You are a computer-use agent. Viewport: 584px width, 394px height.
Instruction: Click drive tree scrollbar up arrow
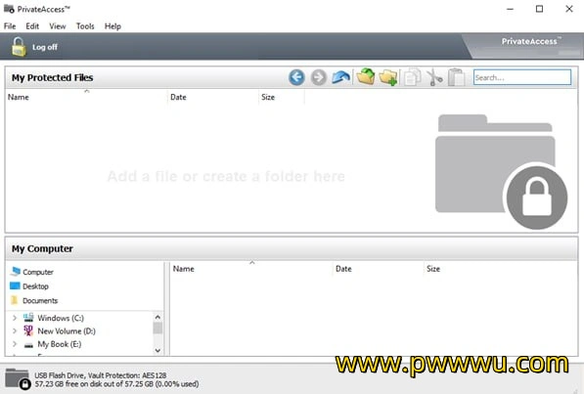[x=157, y=317]
